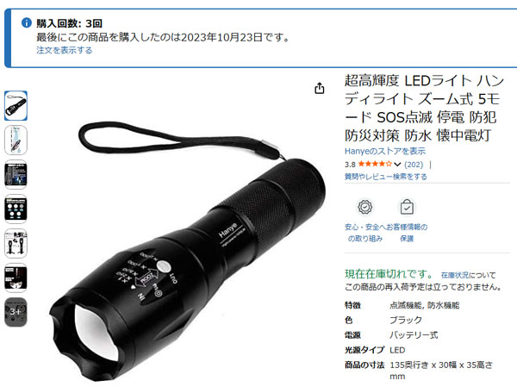Open the 注文を表示する link
The width and height of the screenshot is (517, 387).
[x=65, y=50]
